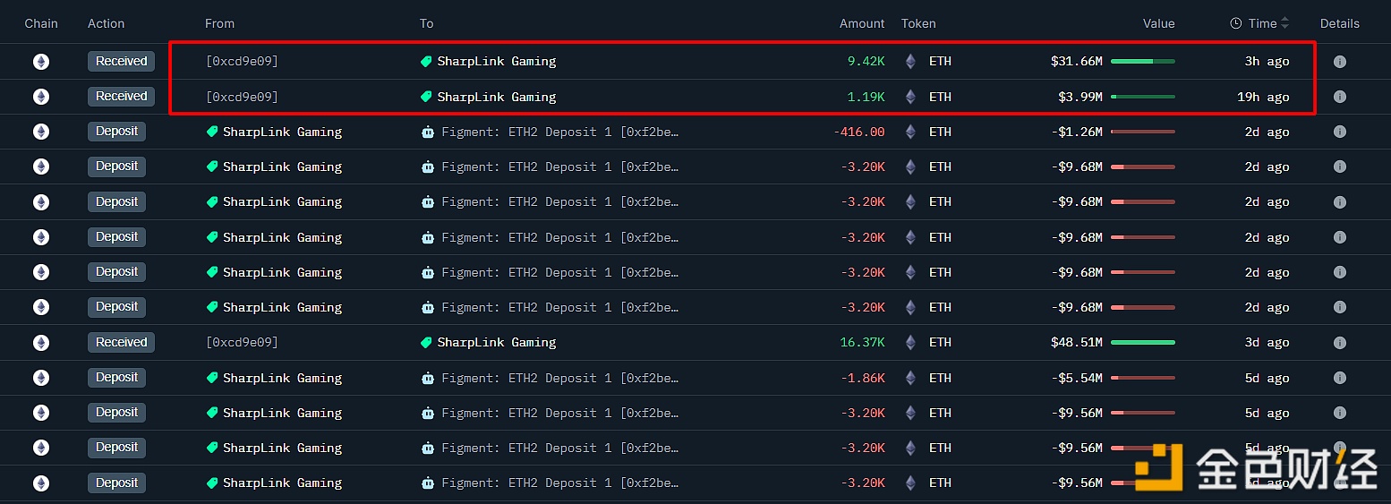This screenshot has width=1391, height=504.
Task: Click the 9.42K amount value
Action: [866, 62]
